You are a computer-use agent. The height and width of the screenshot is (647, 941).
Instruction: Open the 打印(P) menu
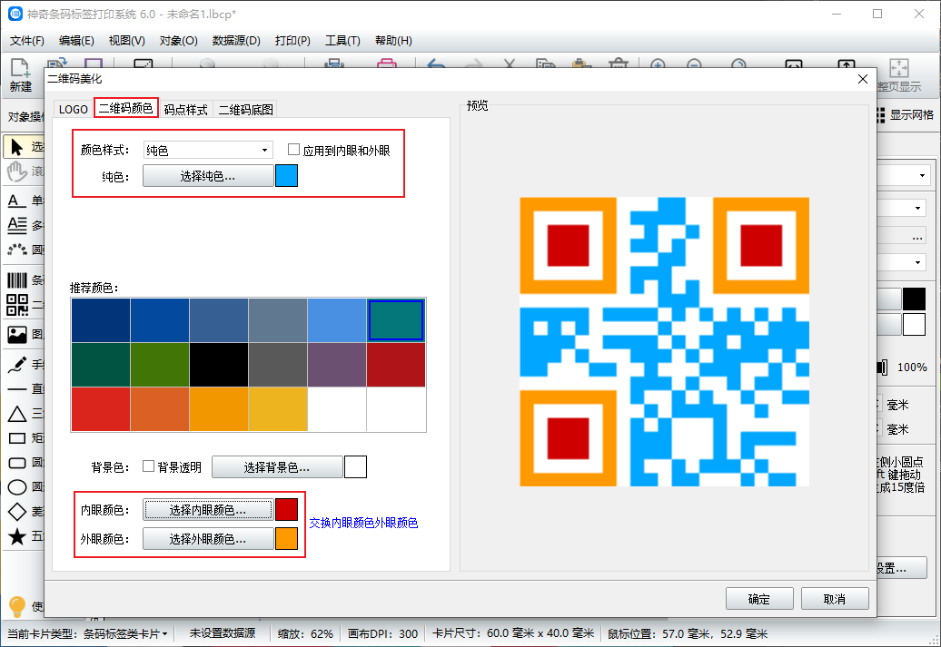(292, 41)
